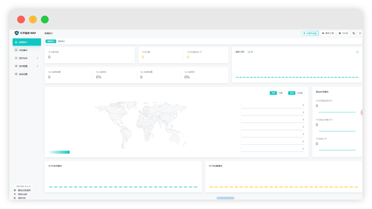Click the upgrade arrow icon in 升级专业版
The width and height of the screenshot is (372, 209).
304,33
